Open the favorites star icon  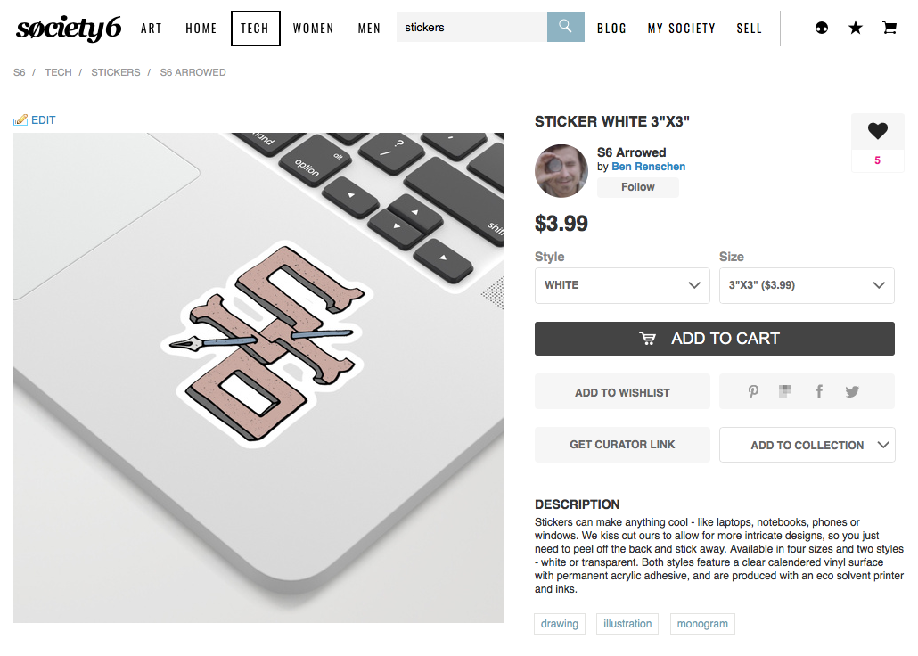(856, 28)
